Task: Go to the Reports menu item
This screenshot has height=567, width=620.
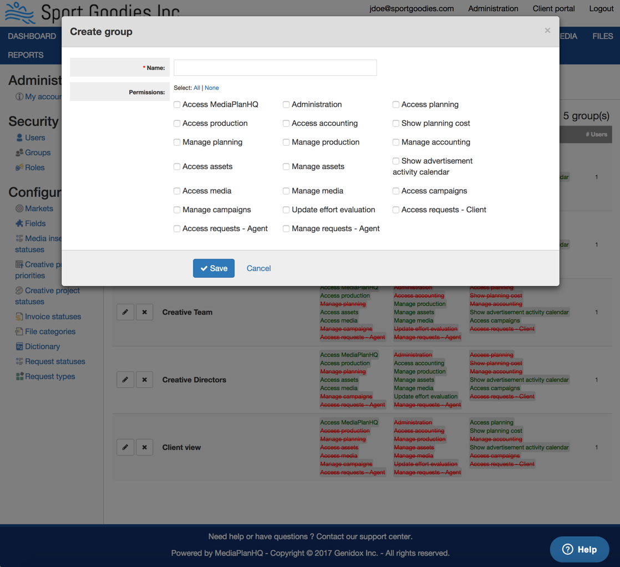Action: coord(26,55)
